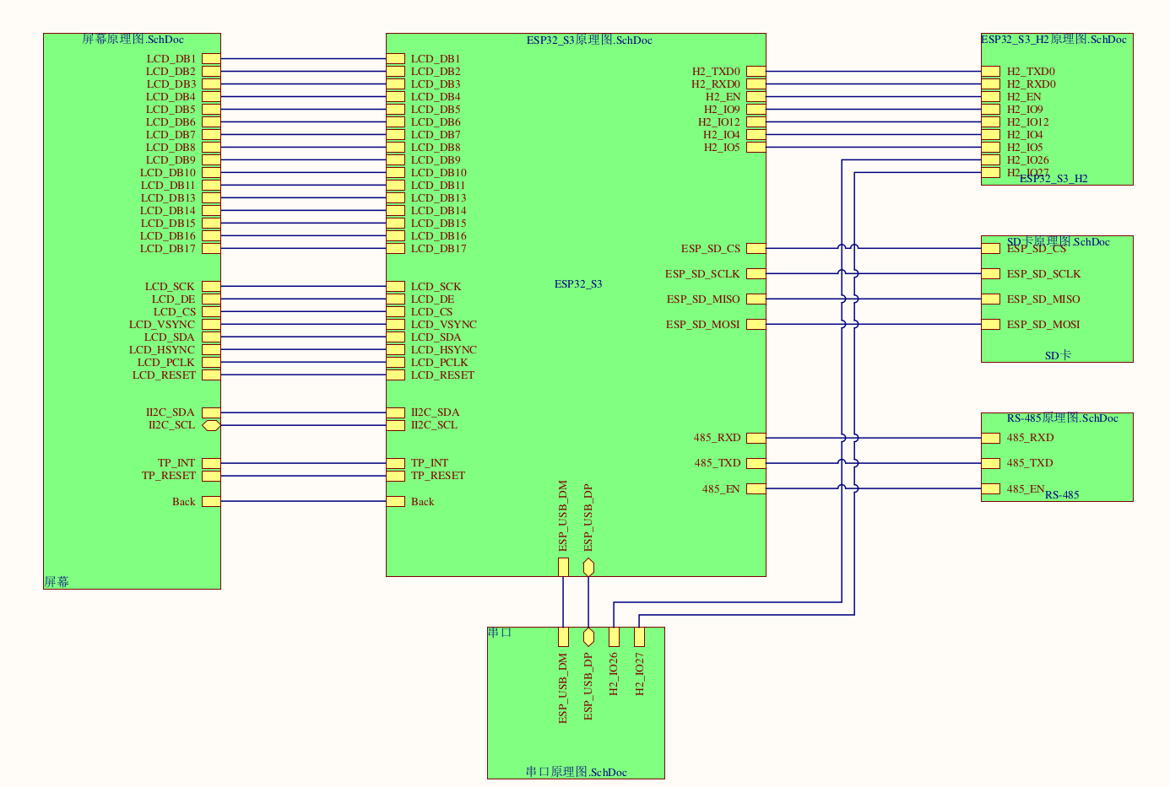Click the RS-485 designator text
Screen dimensions: 1170x787
tap(1062, 494)
